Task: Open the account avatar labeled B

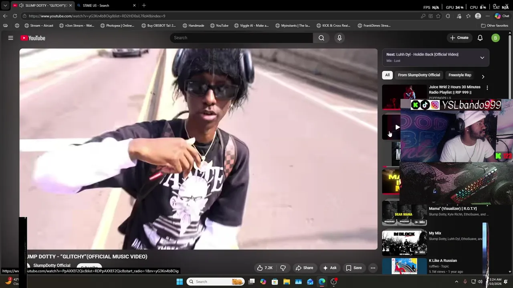Action: tap(496, 38)
